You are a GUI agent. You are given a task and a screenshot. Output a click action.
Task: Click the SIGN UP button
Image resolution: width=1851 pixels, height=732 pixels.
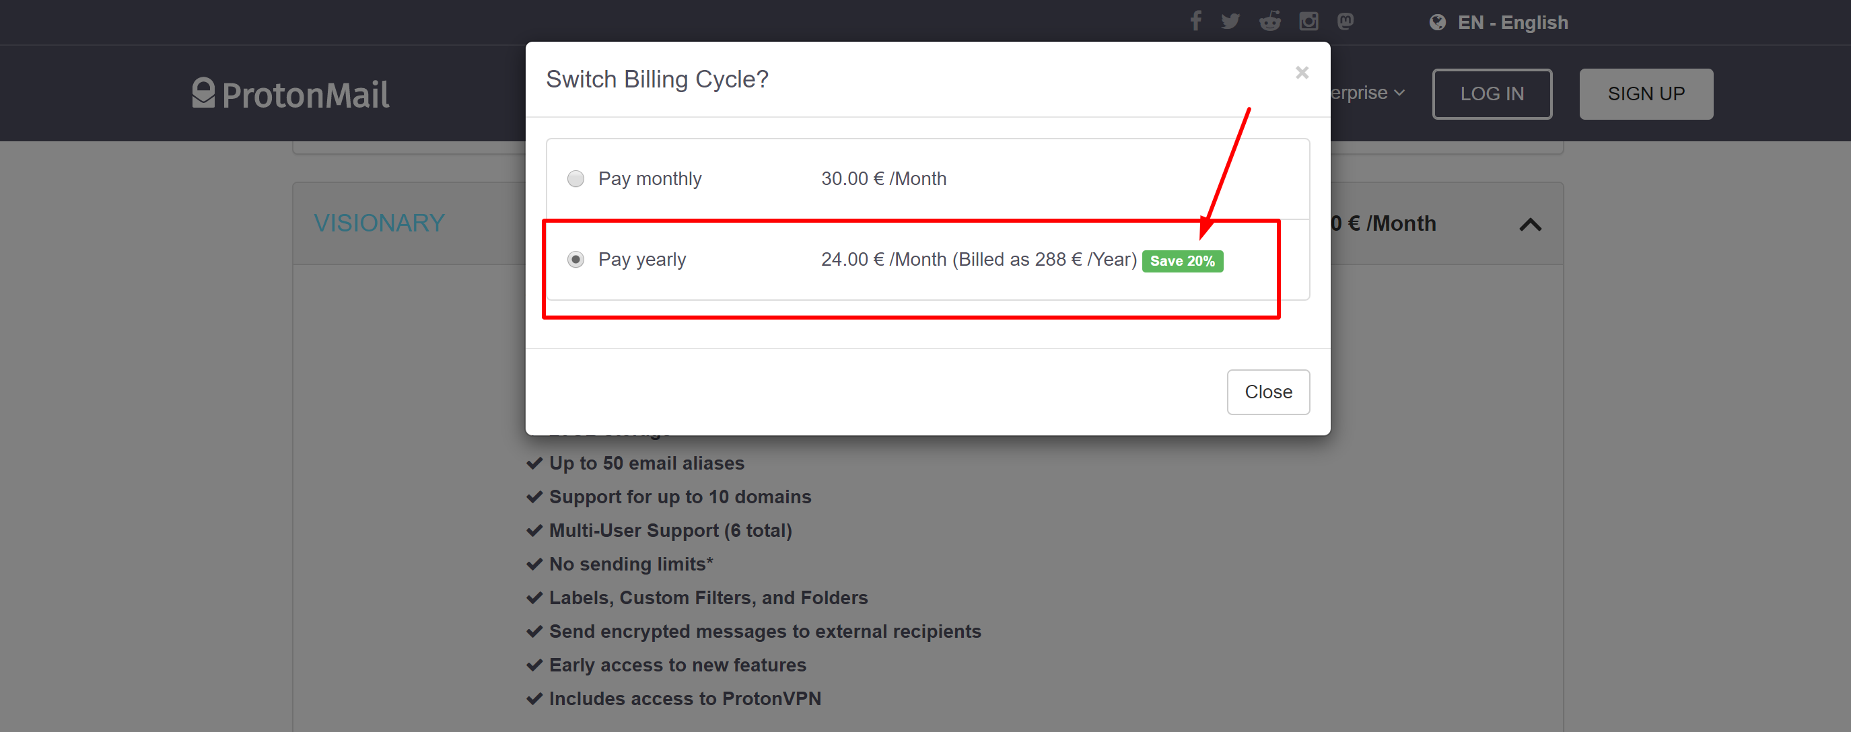(1646, 94)
